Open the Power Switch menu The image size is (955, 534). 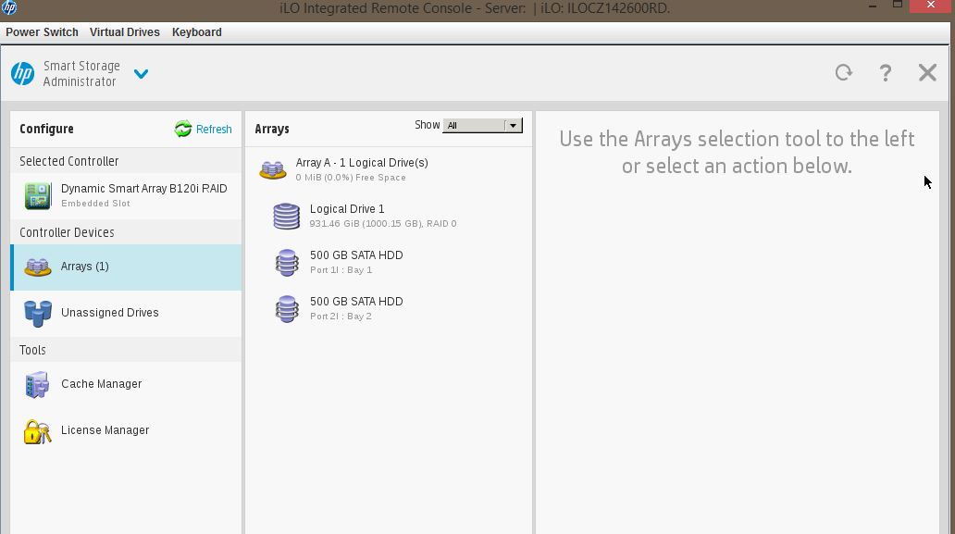click(42, 32)
